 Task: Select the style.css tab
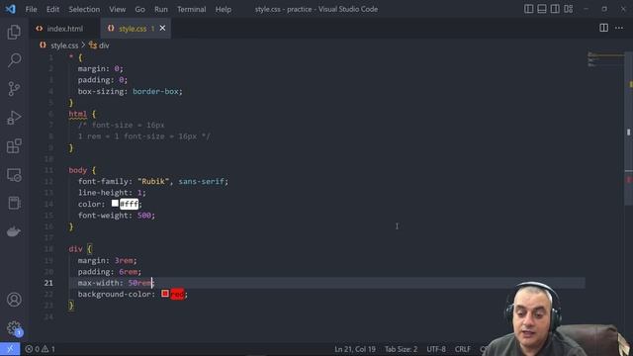click(136, 29)
